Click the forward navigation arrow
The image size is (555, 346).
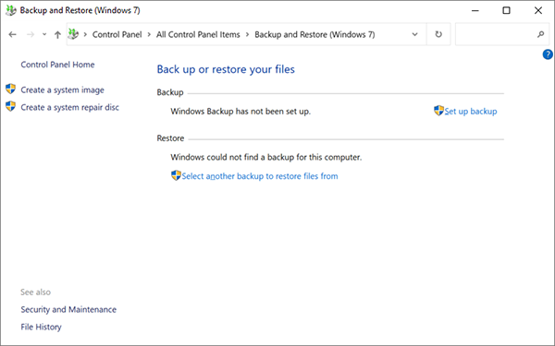(x=31, y=35)
